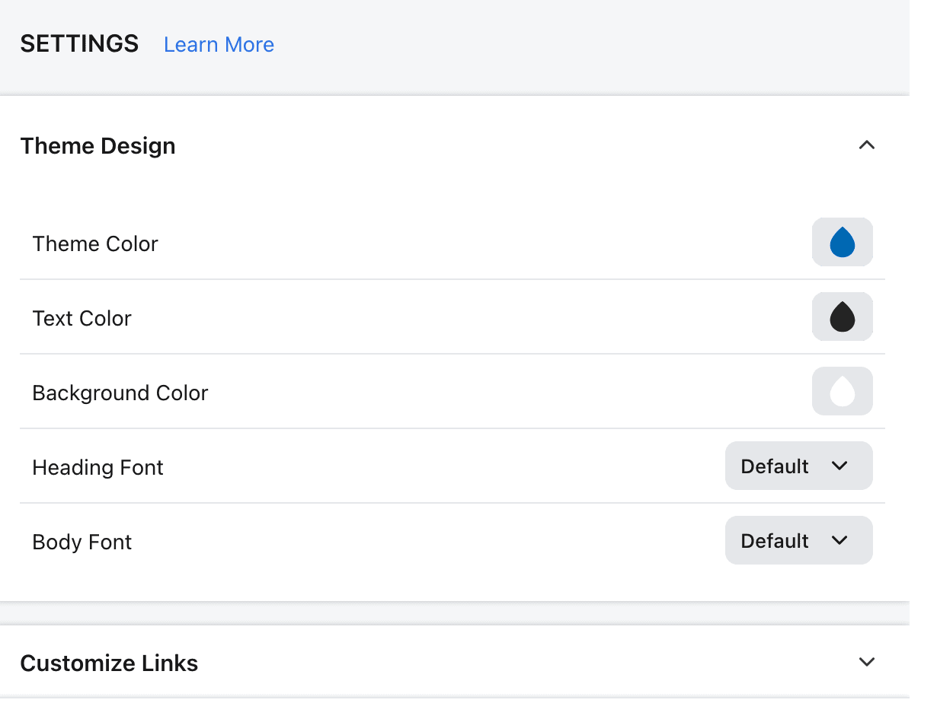Collapse the Theme Design section chevron
This screenshot has height=703, width=937.
click(866, 145)
